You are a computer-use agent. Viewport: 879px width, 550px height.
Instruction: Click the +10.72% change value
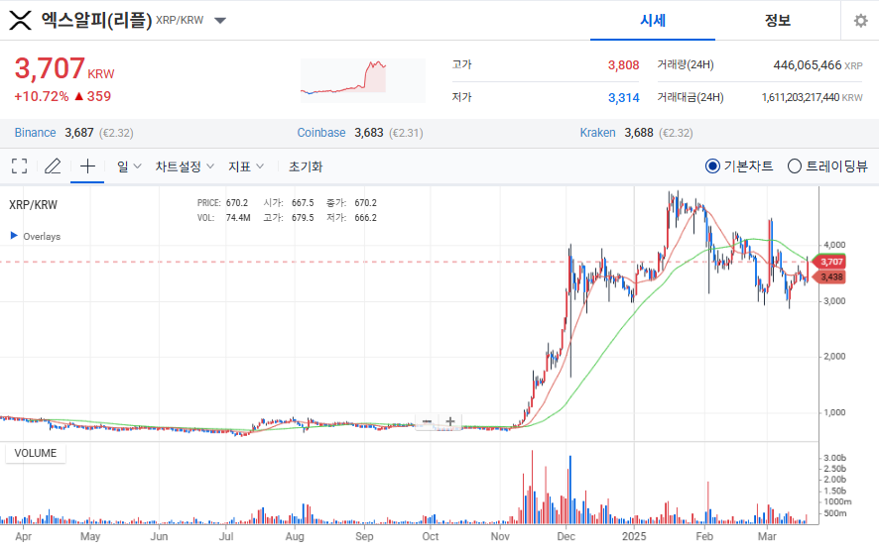[x=42, y=96]
